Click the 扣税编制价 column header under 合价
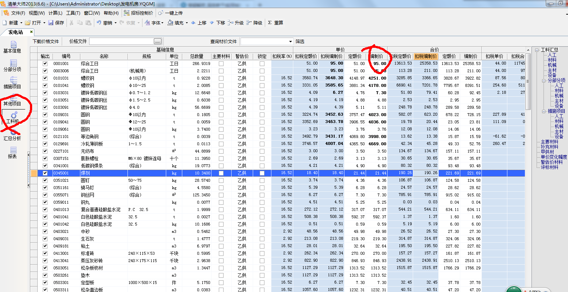Image resolution: width=568 pixels, height=292 pixels. [x=426, y=56]
